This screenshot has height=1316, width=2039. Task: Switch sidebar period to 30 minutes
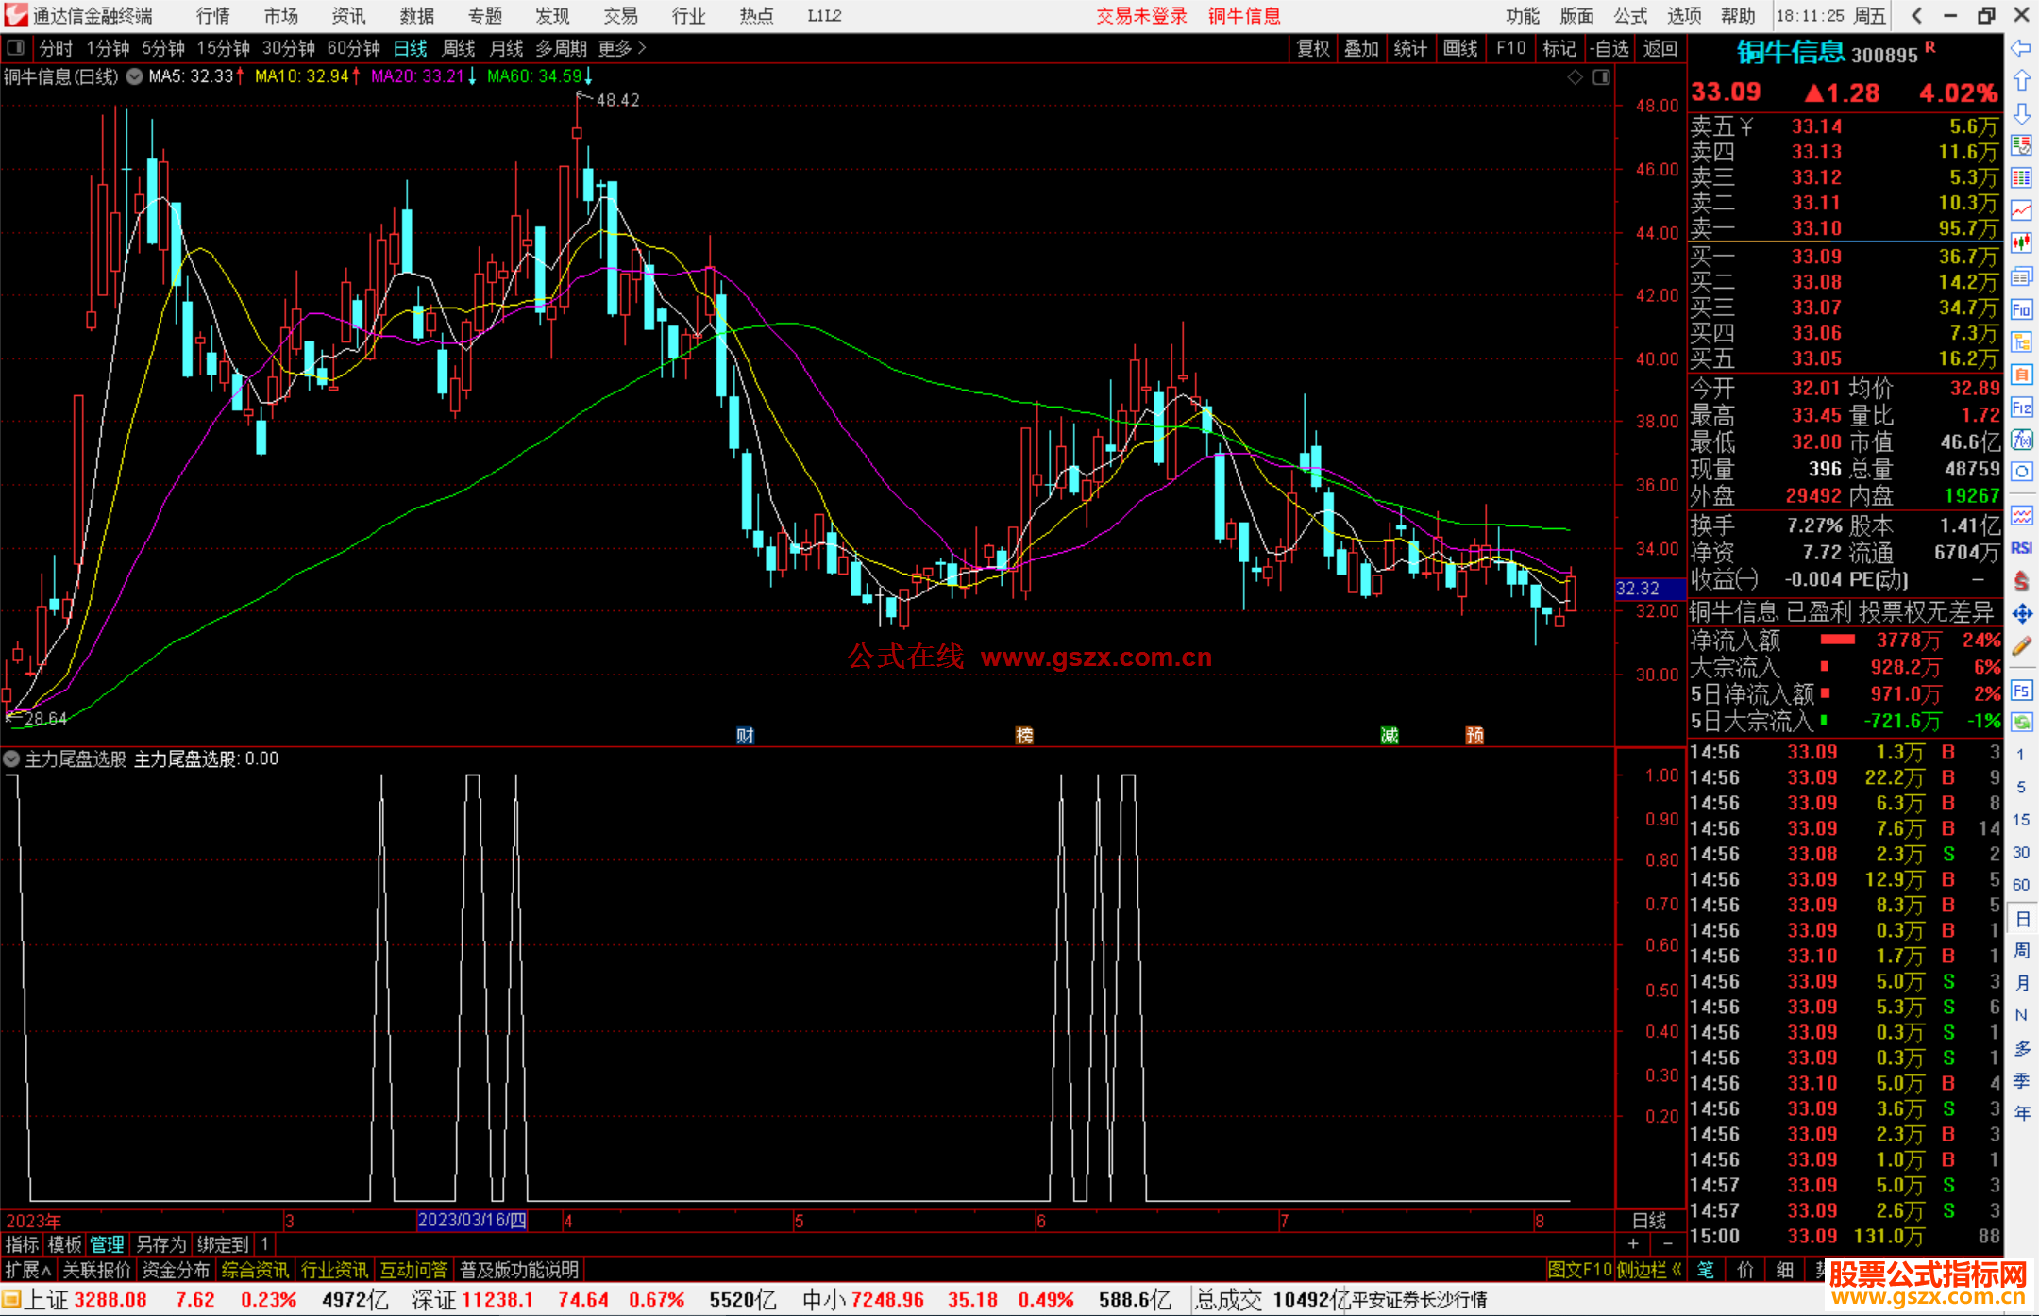2020,852
